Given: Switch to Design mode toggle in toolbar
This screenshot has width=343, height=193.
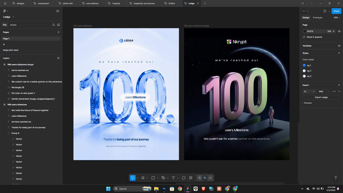Looking at the screenshot, I should point(205,178).
